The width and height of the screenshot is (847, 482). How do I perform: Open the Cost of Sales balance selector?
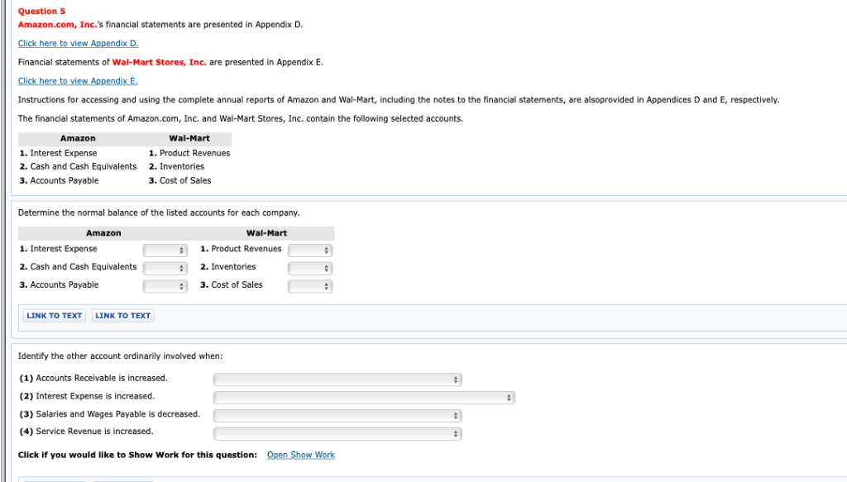[309, 284]
